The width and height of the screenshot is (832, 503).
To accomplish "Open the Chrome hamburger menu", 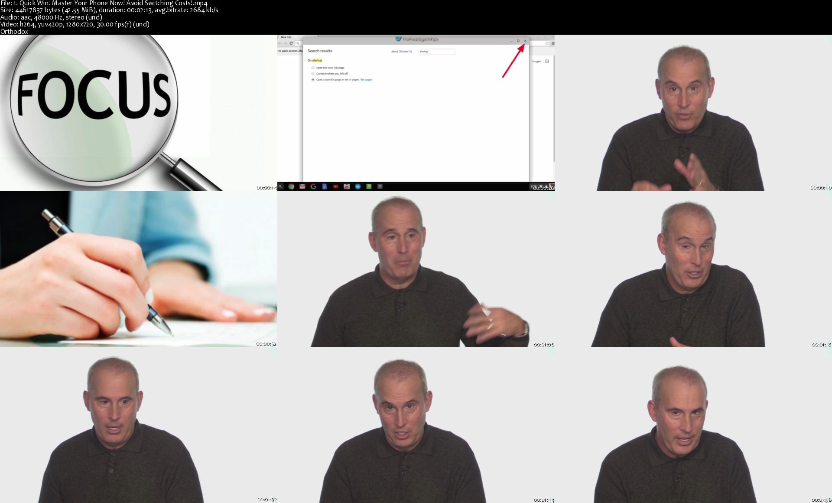I will click(552, 43).
